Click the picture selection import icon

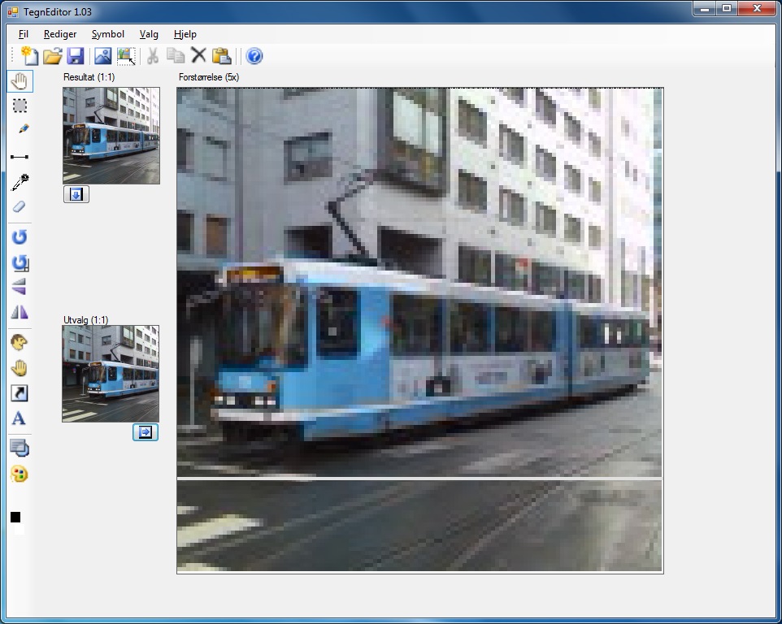pos(126,56)
